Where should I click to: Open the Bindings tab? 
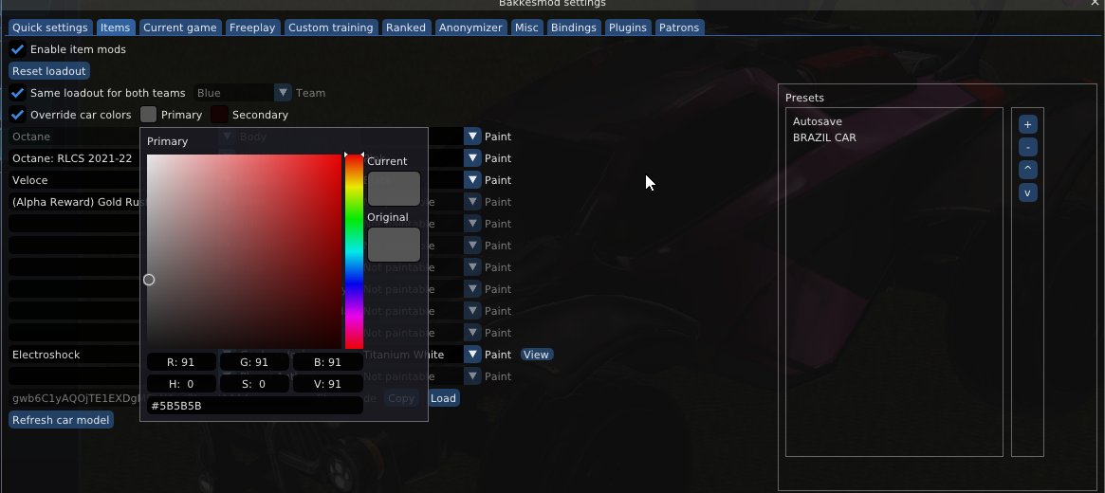pos(574,27)
